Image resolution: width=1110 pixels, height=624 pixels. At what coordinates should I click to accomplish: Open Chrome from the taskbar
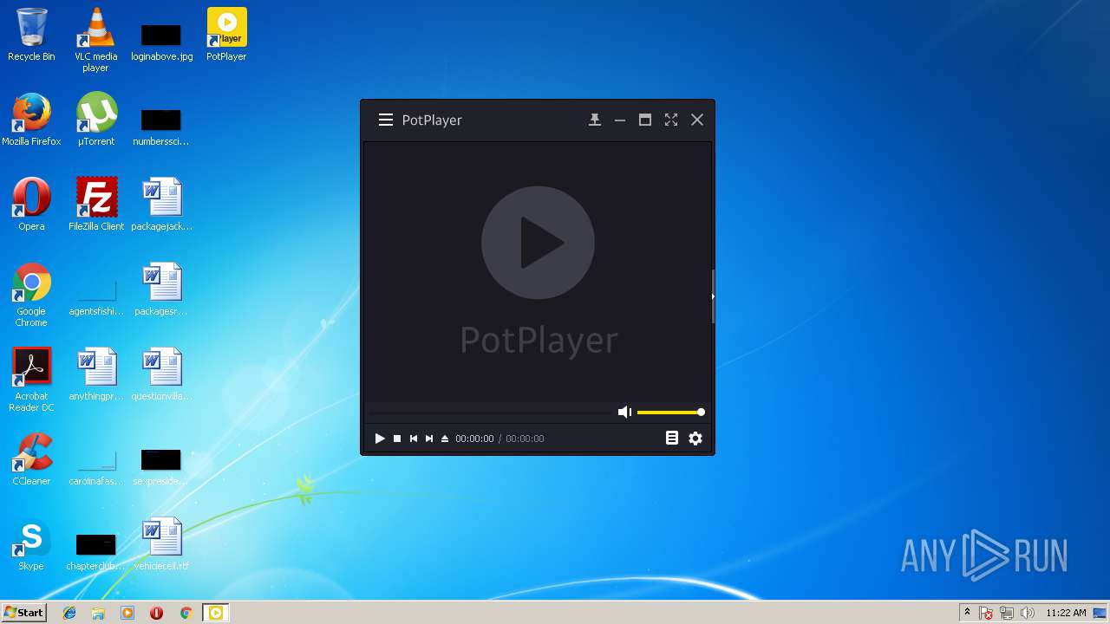[186, 613]
